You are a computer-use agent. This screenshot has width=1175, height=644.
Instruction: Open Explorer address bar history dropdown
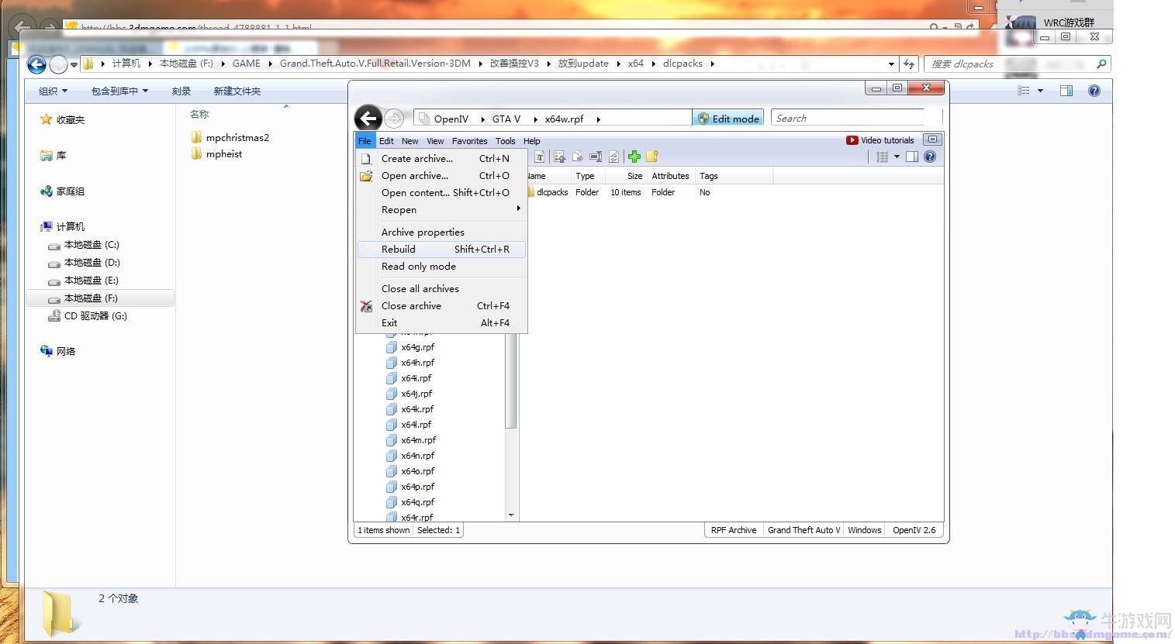point(891,64)
